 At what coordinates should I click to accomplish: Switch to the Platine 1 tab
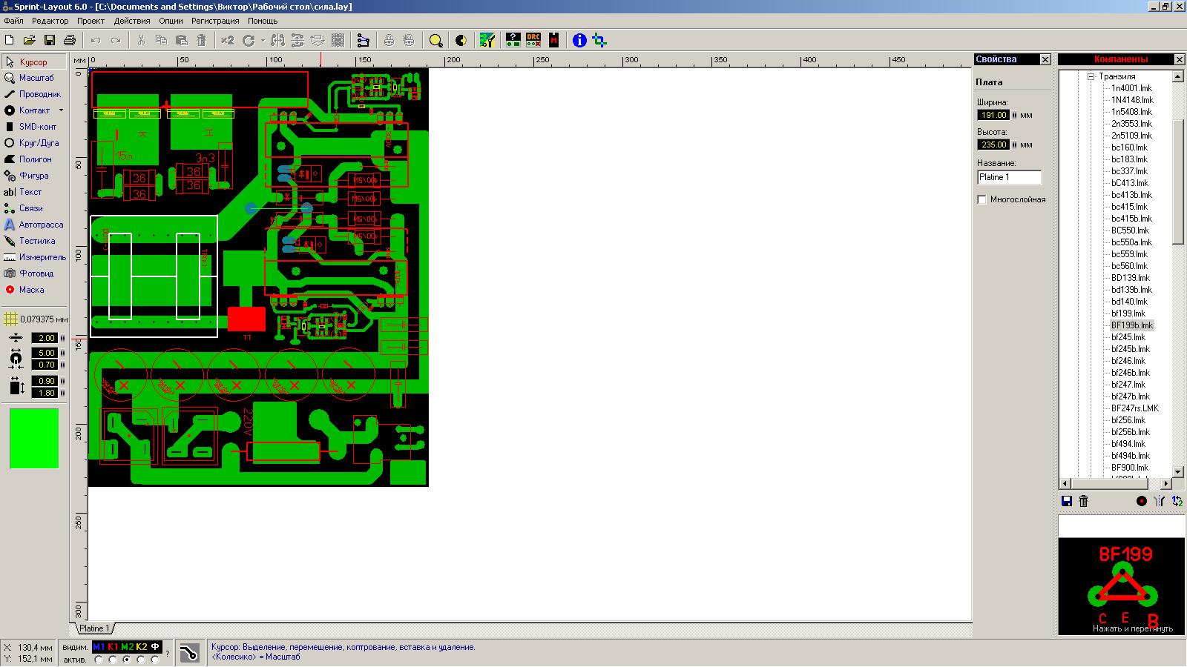pyautogui.click(x=94, y=628)
